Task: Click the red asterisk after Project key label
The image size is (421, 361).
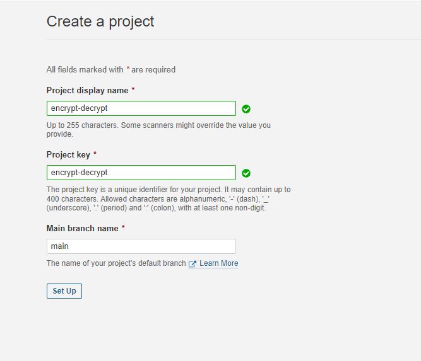Action: point(95,153)
